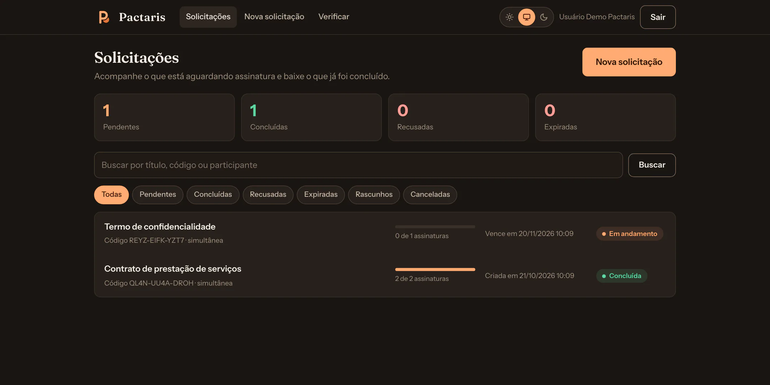Filter by Concluídas chip

coord(213,195)
